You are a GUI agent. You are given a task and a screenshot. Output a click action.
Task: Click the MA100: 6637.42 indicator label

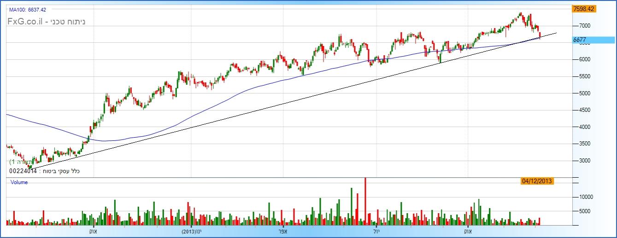tap(27, 9)
